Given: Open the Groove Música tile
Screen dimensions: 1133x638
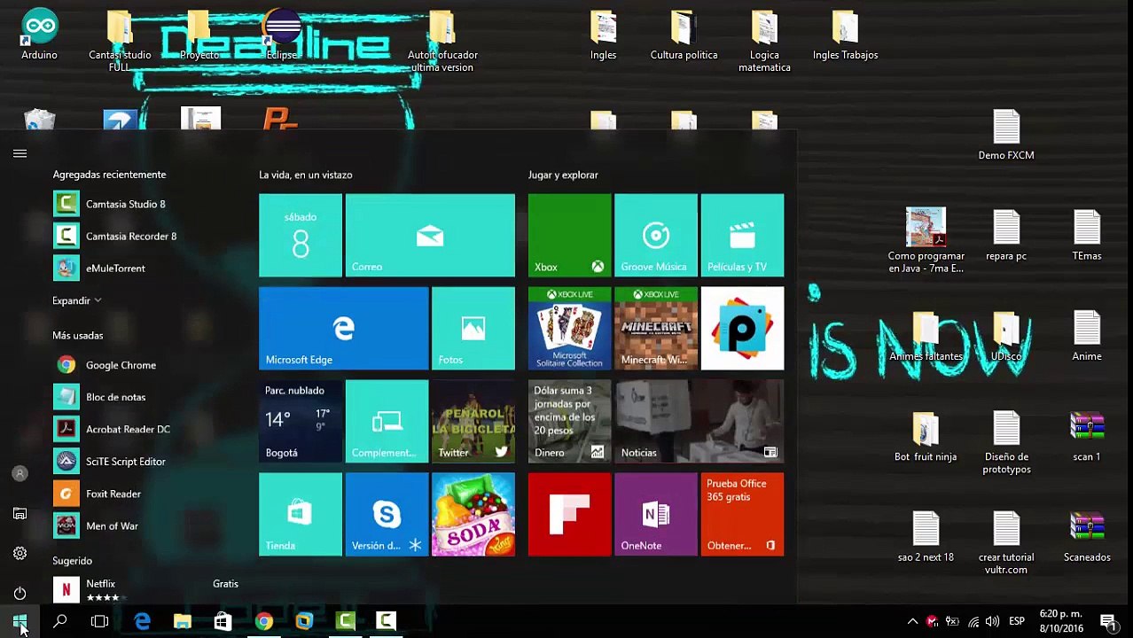Looking at the screenshot, I should pos(656,235).
